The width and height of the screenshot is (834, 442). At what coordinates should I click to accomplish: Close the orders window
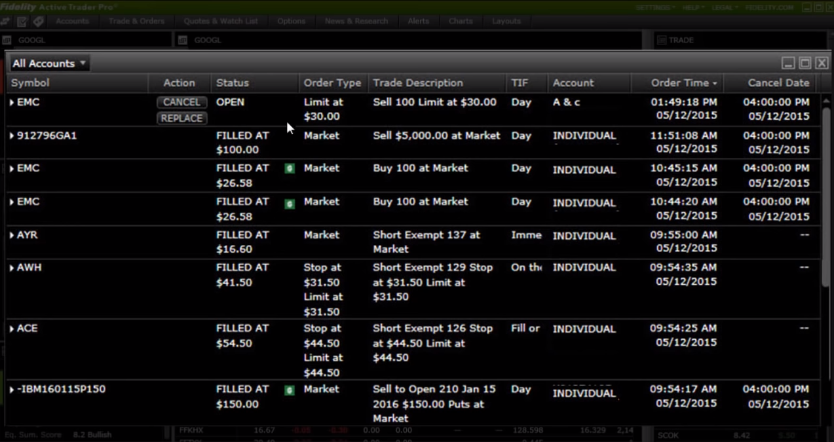coord(822,63)
